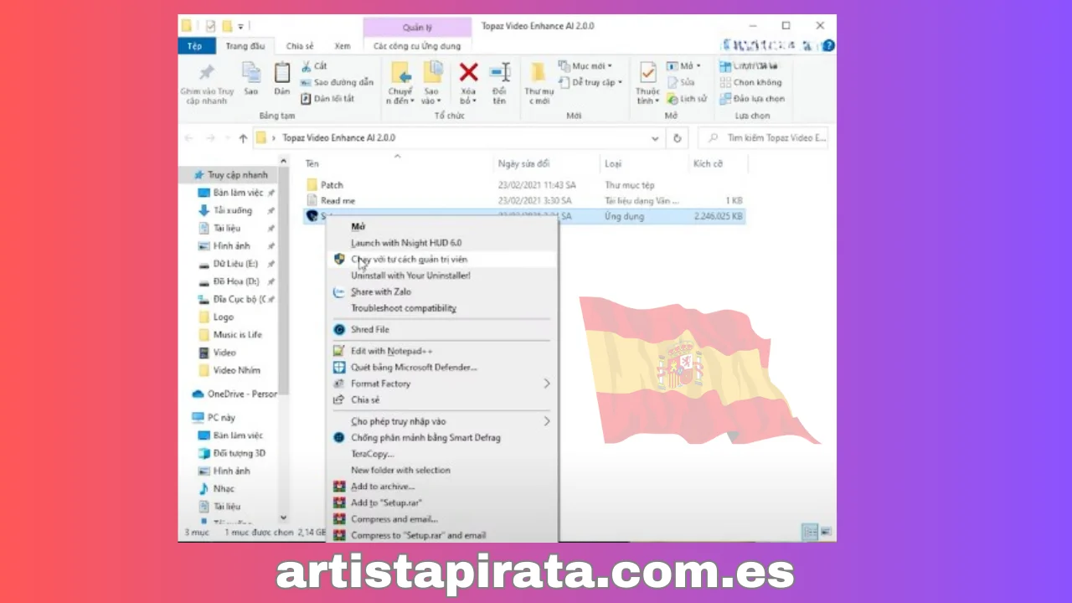The image size is (1072, 603).
Task: Click Lịch sử (History) in the ribbon
Action: point(687,98)
